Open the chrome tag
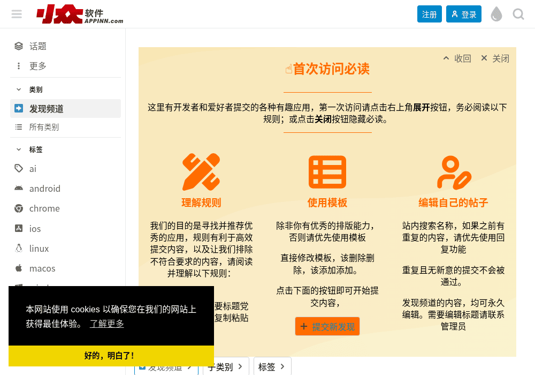Image resolution: width=535 pixels, height=375 pixels. tap(65, 208)
